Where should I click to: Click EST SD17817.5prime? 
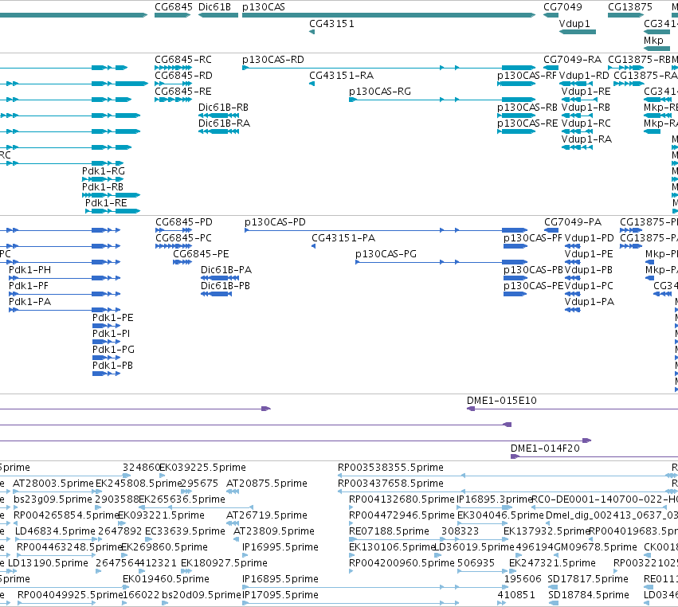588,579
